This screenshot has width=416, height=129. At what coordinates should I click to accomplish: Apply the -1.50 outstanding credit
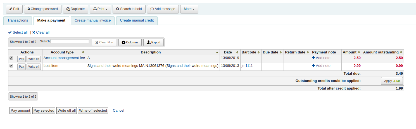pos(392,81)
